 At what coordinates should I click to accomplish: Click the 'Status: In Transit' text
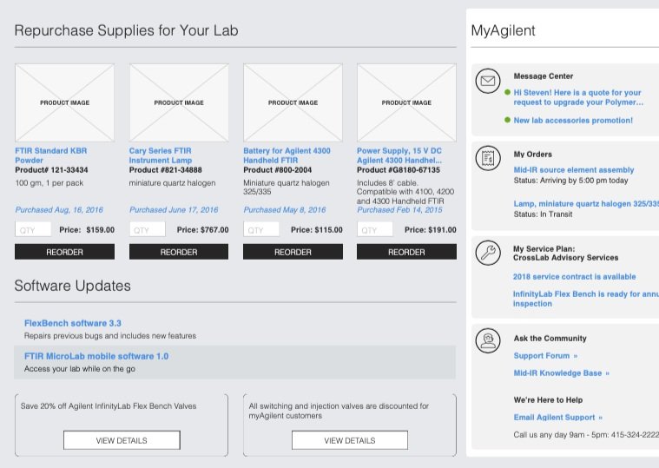[x=543, y=214]
